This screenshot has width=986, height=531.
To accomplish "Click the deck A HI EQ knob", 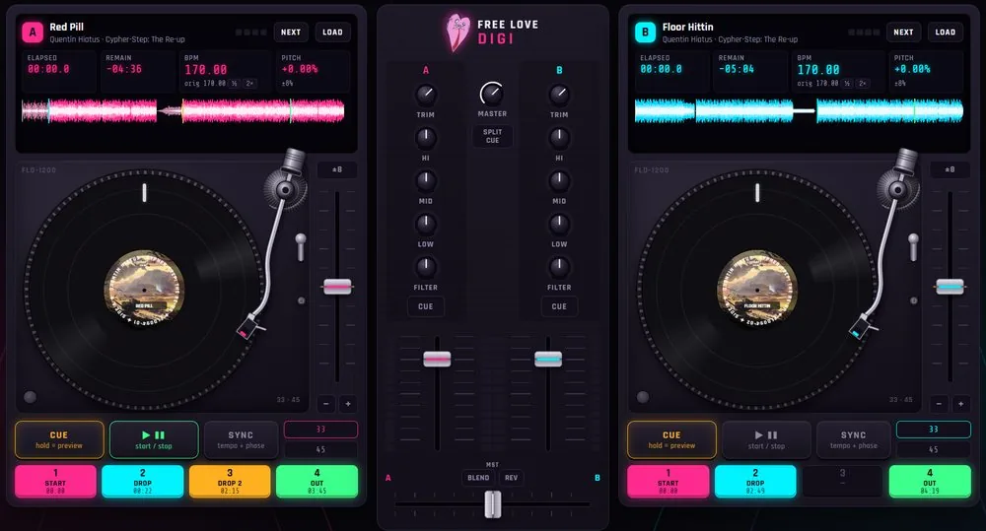I will (x=426, y=137).
